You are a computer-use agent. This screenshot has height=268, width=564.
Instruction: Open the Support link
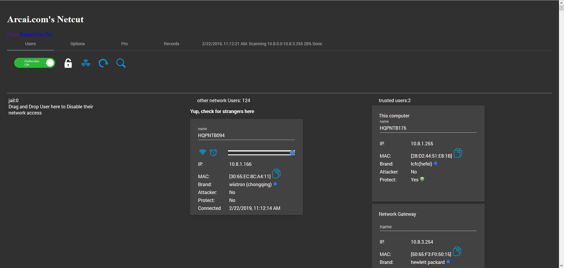27,34
